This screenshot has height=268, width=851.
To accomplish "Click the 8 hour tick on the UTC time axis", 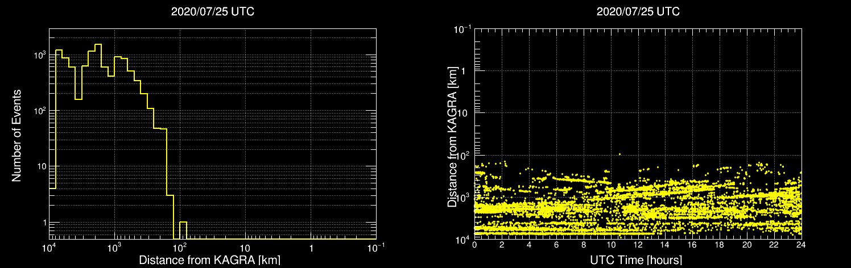I will coord(584,245).
